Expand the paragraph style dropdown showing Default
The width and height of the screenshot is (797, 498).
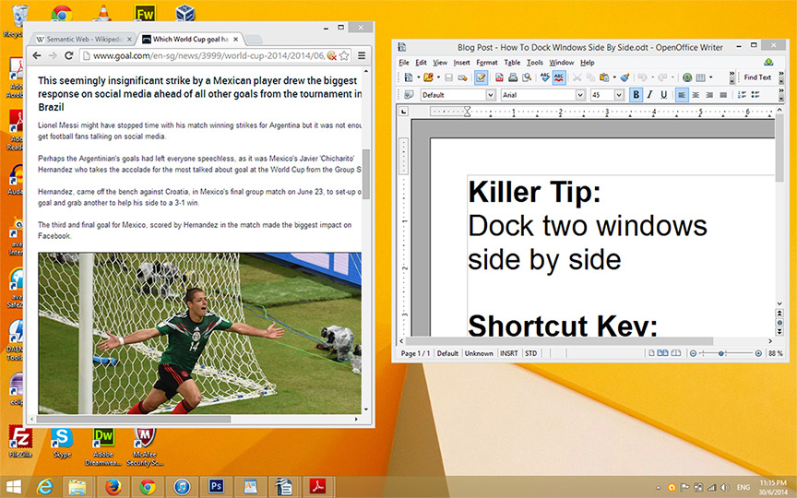point(491,95)
